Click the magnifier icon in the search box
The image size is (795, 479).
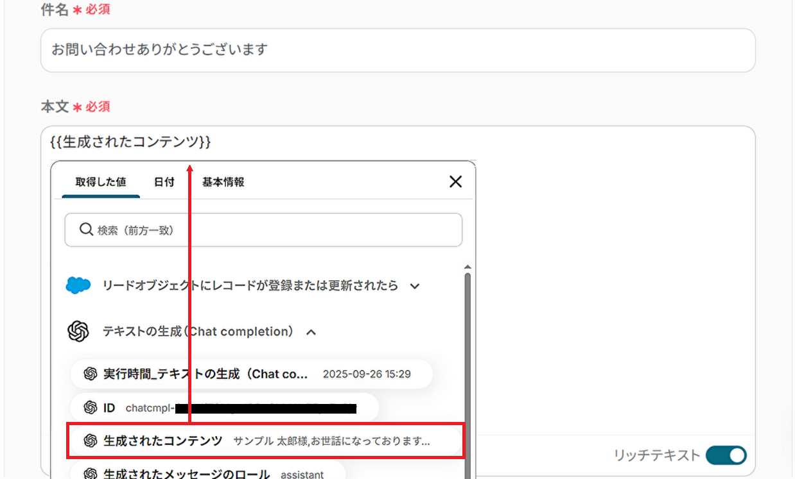click(86, 229)
